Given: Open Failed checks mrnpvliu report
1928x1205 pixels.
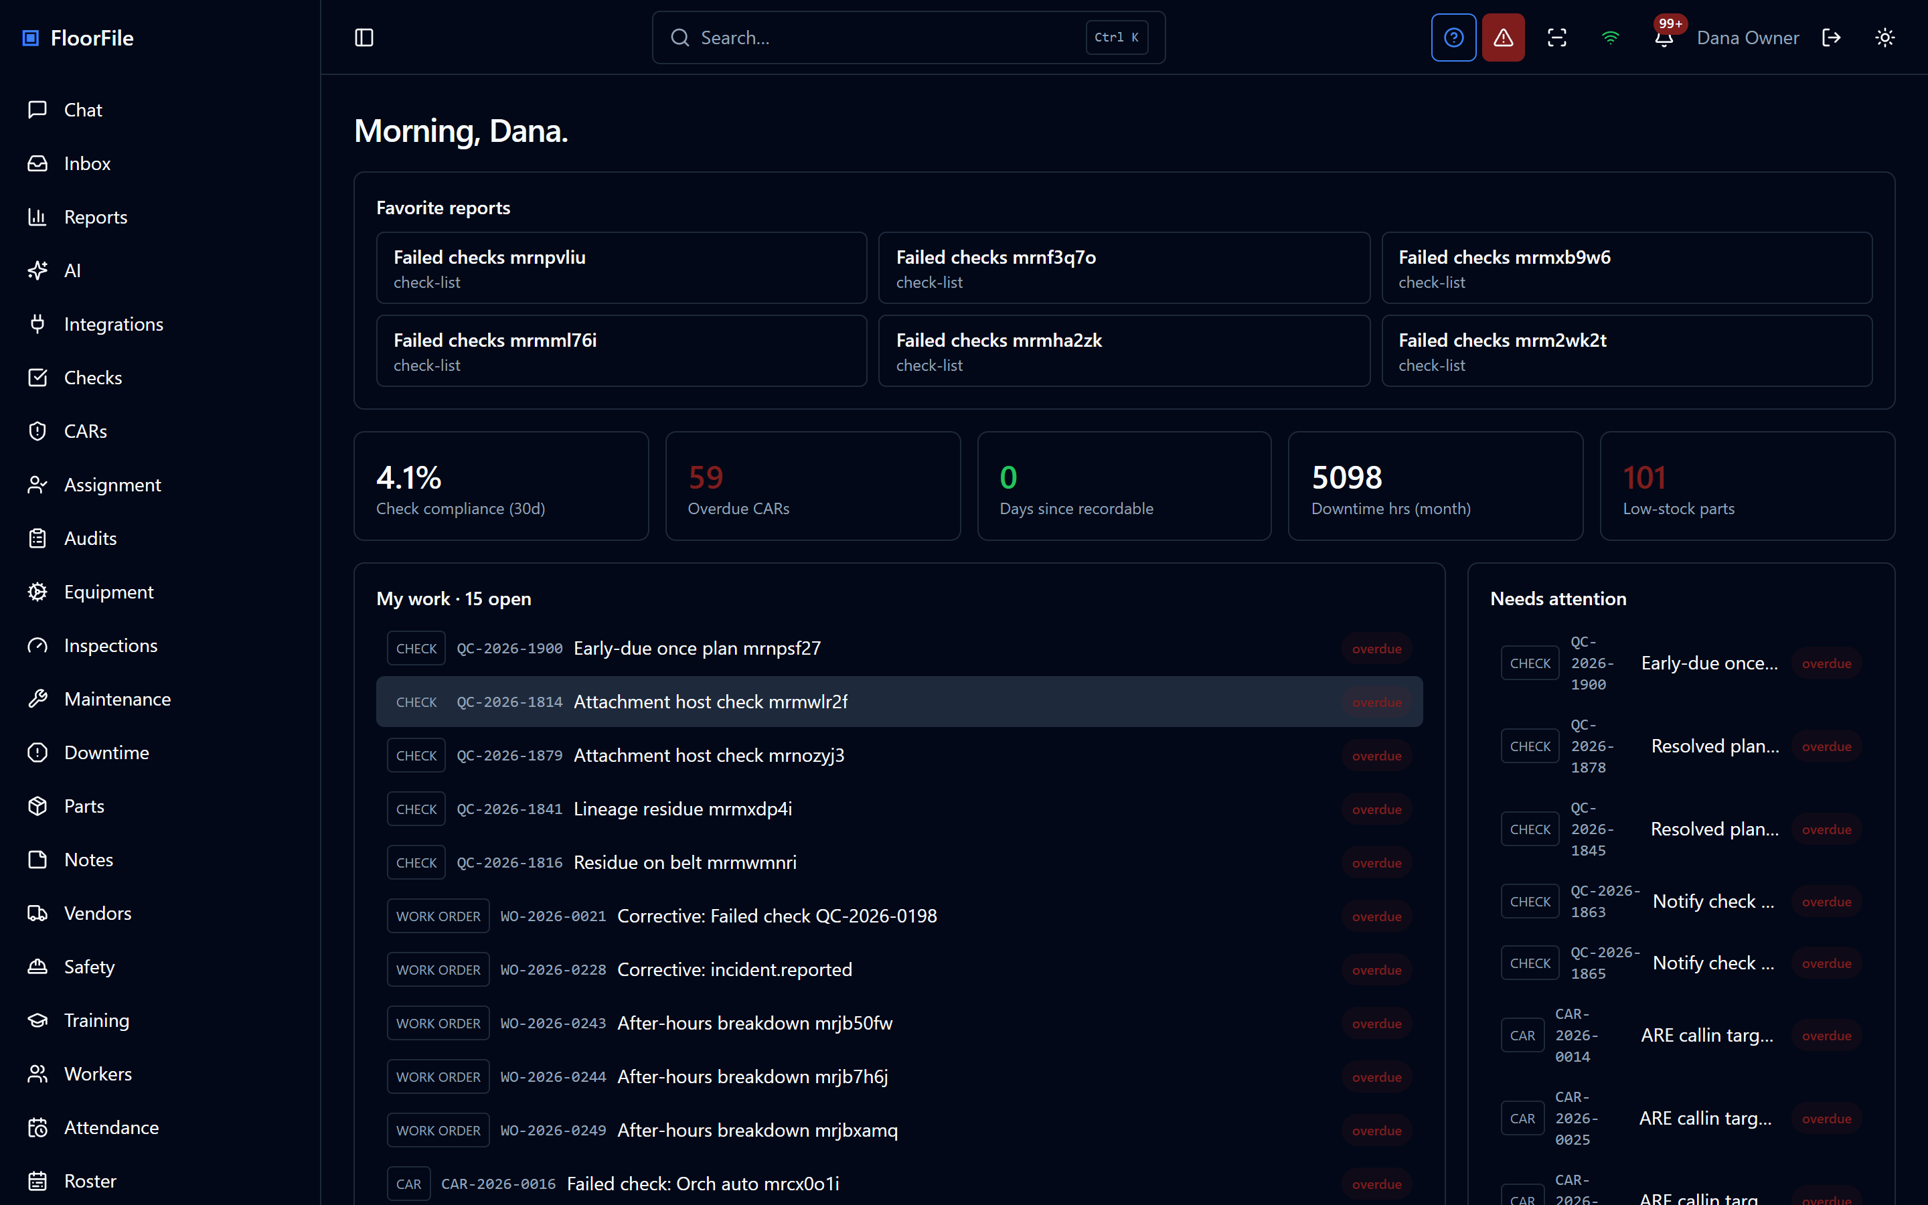Looking at the screenshot, I should pos(621,268).
